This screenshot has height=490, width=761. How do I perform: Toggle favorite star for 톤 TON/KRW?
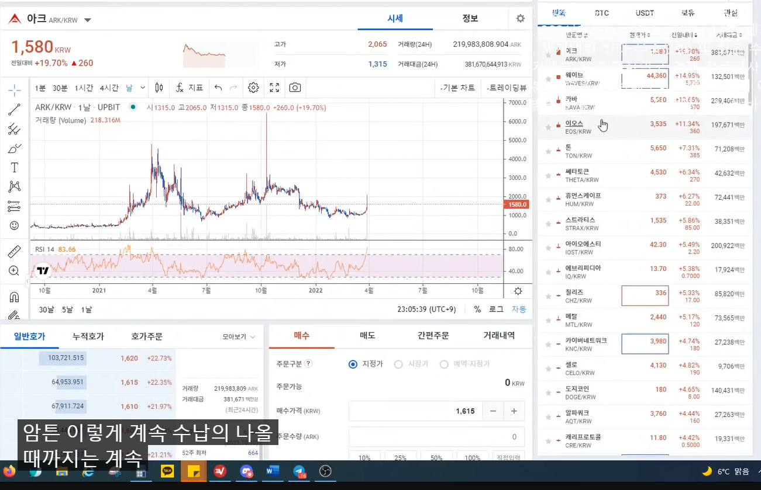[x=548, y=151]
